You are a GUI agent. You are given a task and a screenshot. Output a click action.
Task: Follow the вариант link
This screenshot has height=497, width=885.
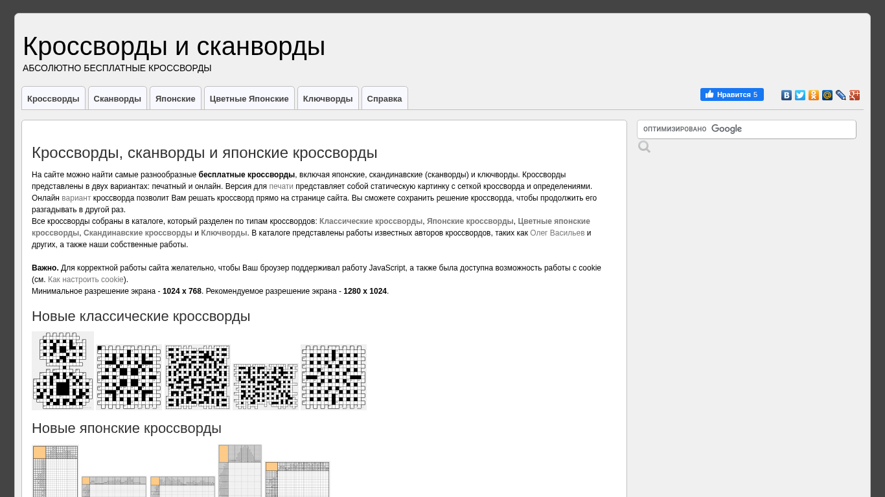(76, 198)
